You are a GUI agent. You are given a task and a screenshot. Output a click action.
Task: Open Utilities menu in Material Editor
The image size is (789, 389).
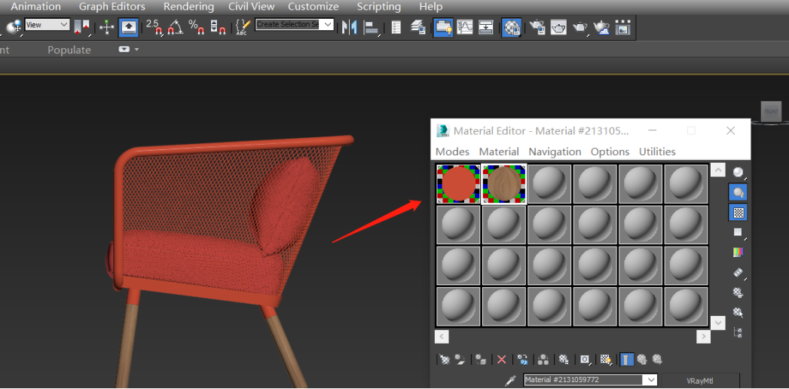(x=657, y=152)
